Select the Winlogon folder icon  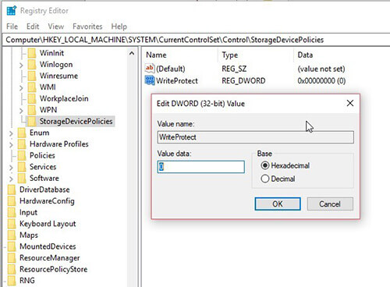pos(32,65)
